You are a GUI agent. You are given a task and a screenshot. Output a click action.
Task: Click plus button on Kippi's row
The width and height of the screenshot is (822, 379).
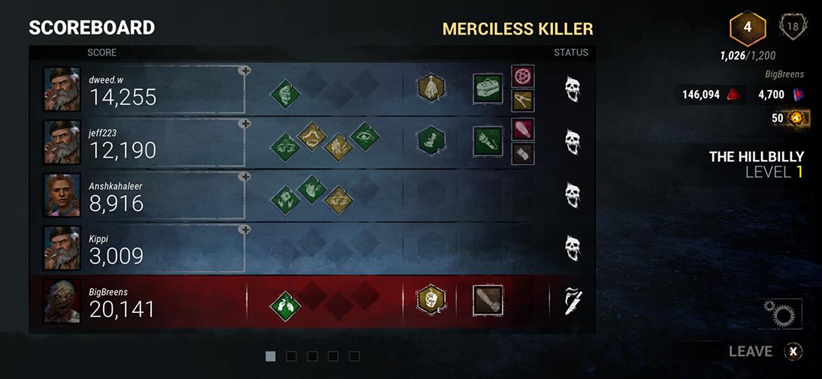coord(244,230)
